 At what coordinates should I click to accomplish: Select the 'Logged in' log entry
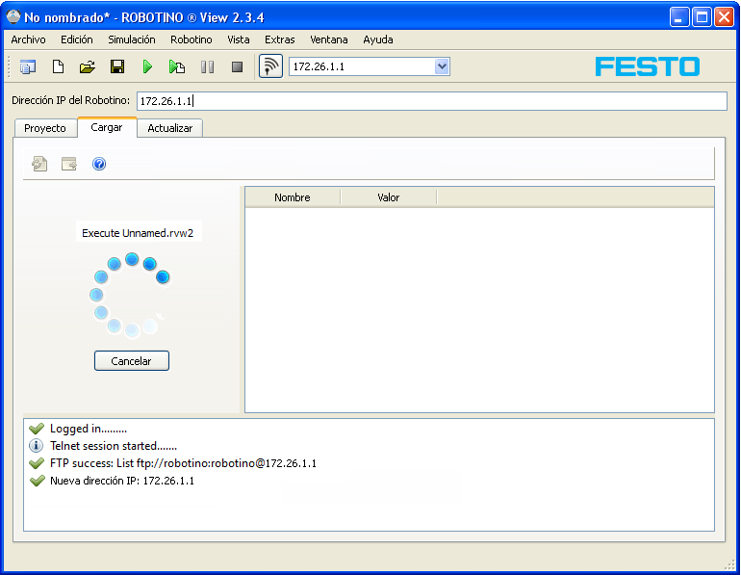(89, 429)
